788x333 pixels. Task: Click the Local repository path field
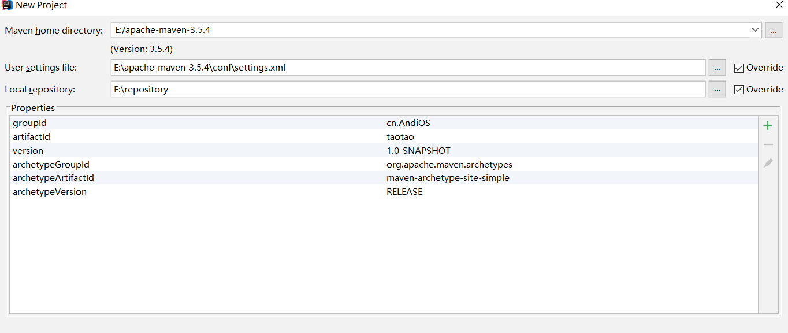coord(408,90)
